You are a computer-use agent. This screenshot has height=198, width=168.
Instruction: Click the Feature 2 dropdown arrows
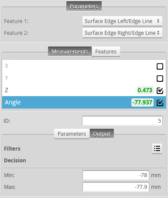pos(158,33)
